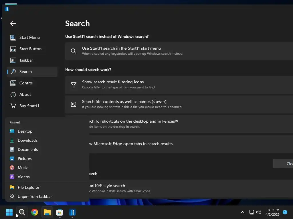Click the back arrow in Start11 settings
This screenshot has height=219, width=293.
coord(13,24)
